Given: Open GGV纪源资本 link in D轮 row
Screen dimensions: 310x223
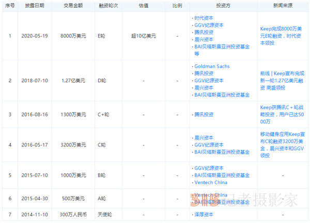Looking at the screenshot, I should [209, 81].
